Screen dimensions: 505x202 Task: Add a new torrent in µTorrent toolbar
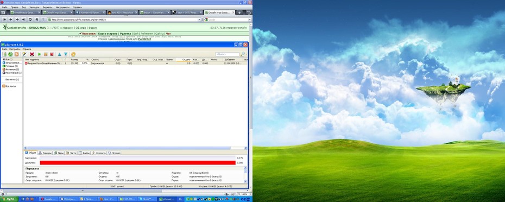pyautogui.click(x=4, y=54)
